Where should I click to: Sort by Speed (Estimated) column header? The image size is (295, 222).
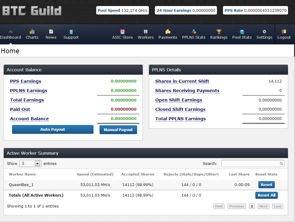pos(95,174)
